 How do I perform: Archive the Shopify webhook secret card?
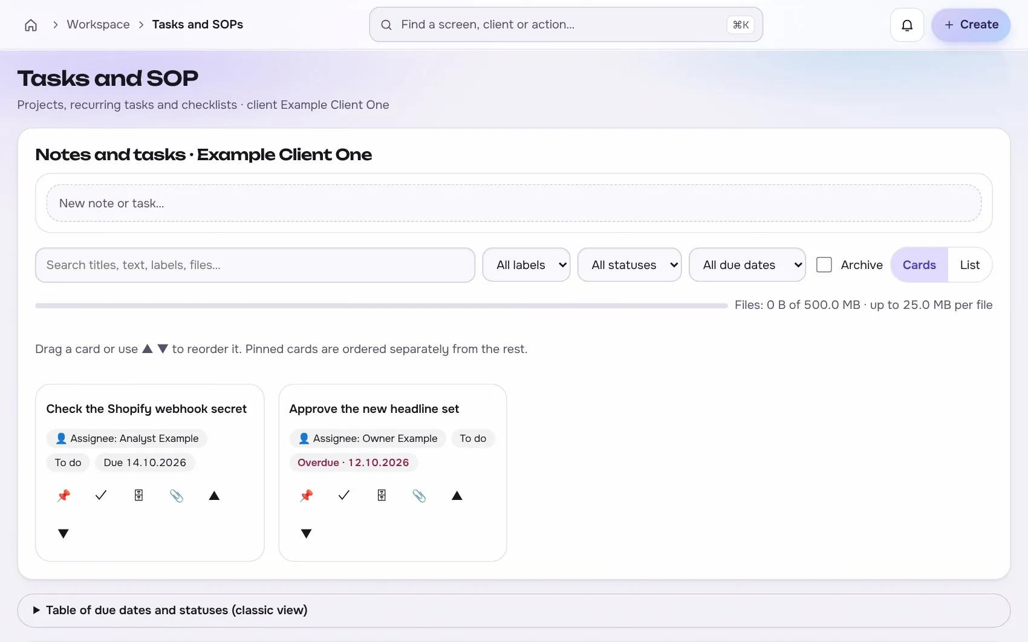click(x=138, y=496)
